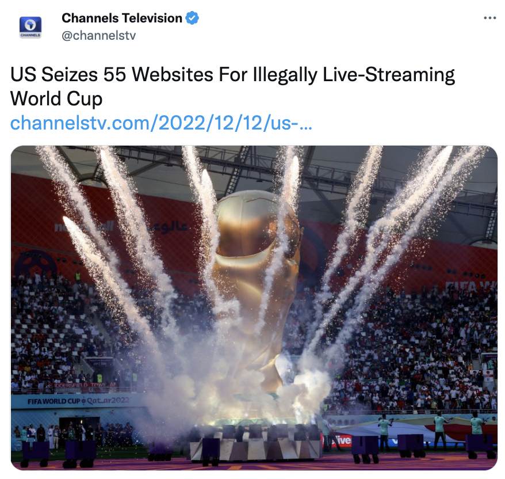
Task: Select the words 'World Cup' in tweet text
Action: click(x=56, y=98)
